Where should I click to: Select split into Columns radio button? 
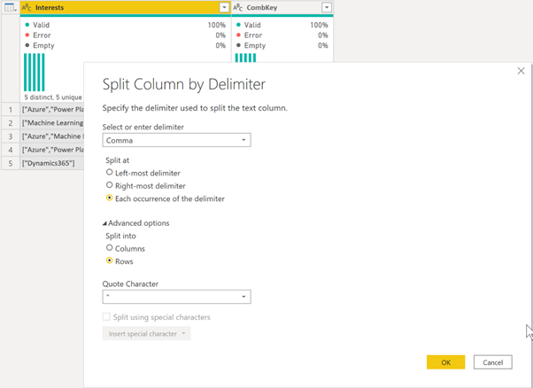coord(109,247)
